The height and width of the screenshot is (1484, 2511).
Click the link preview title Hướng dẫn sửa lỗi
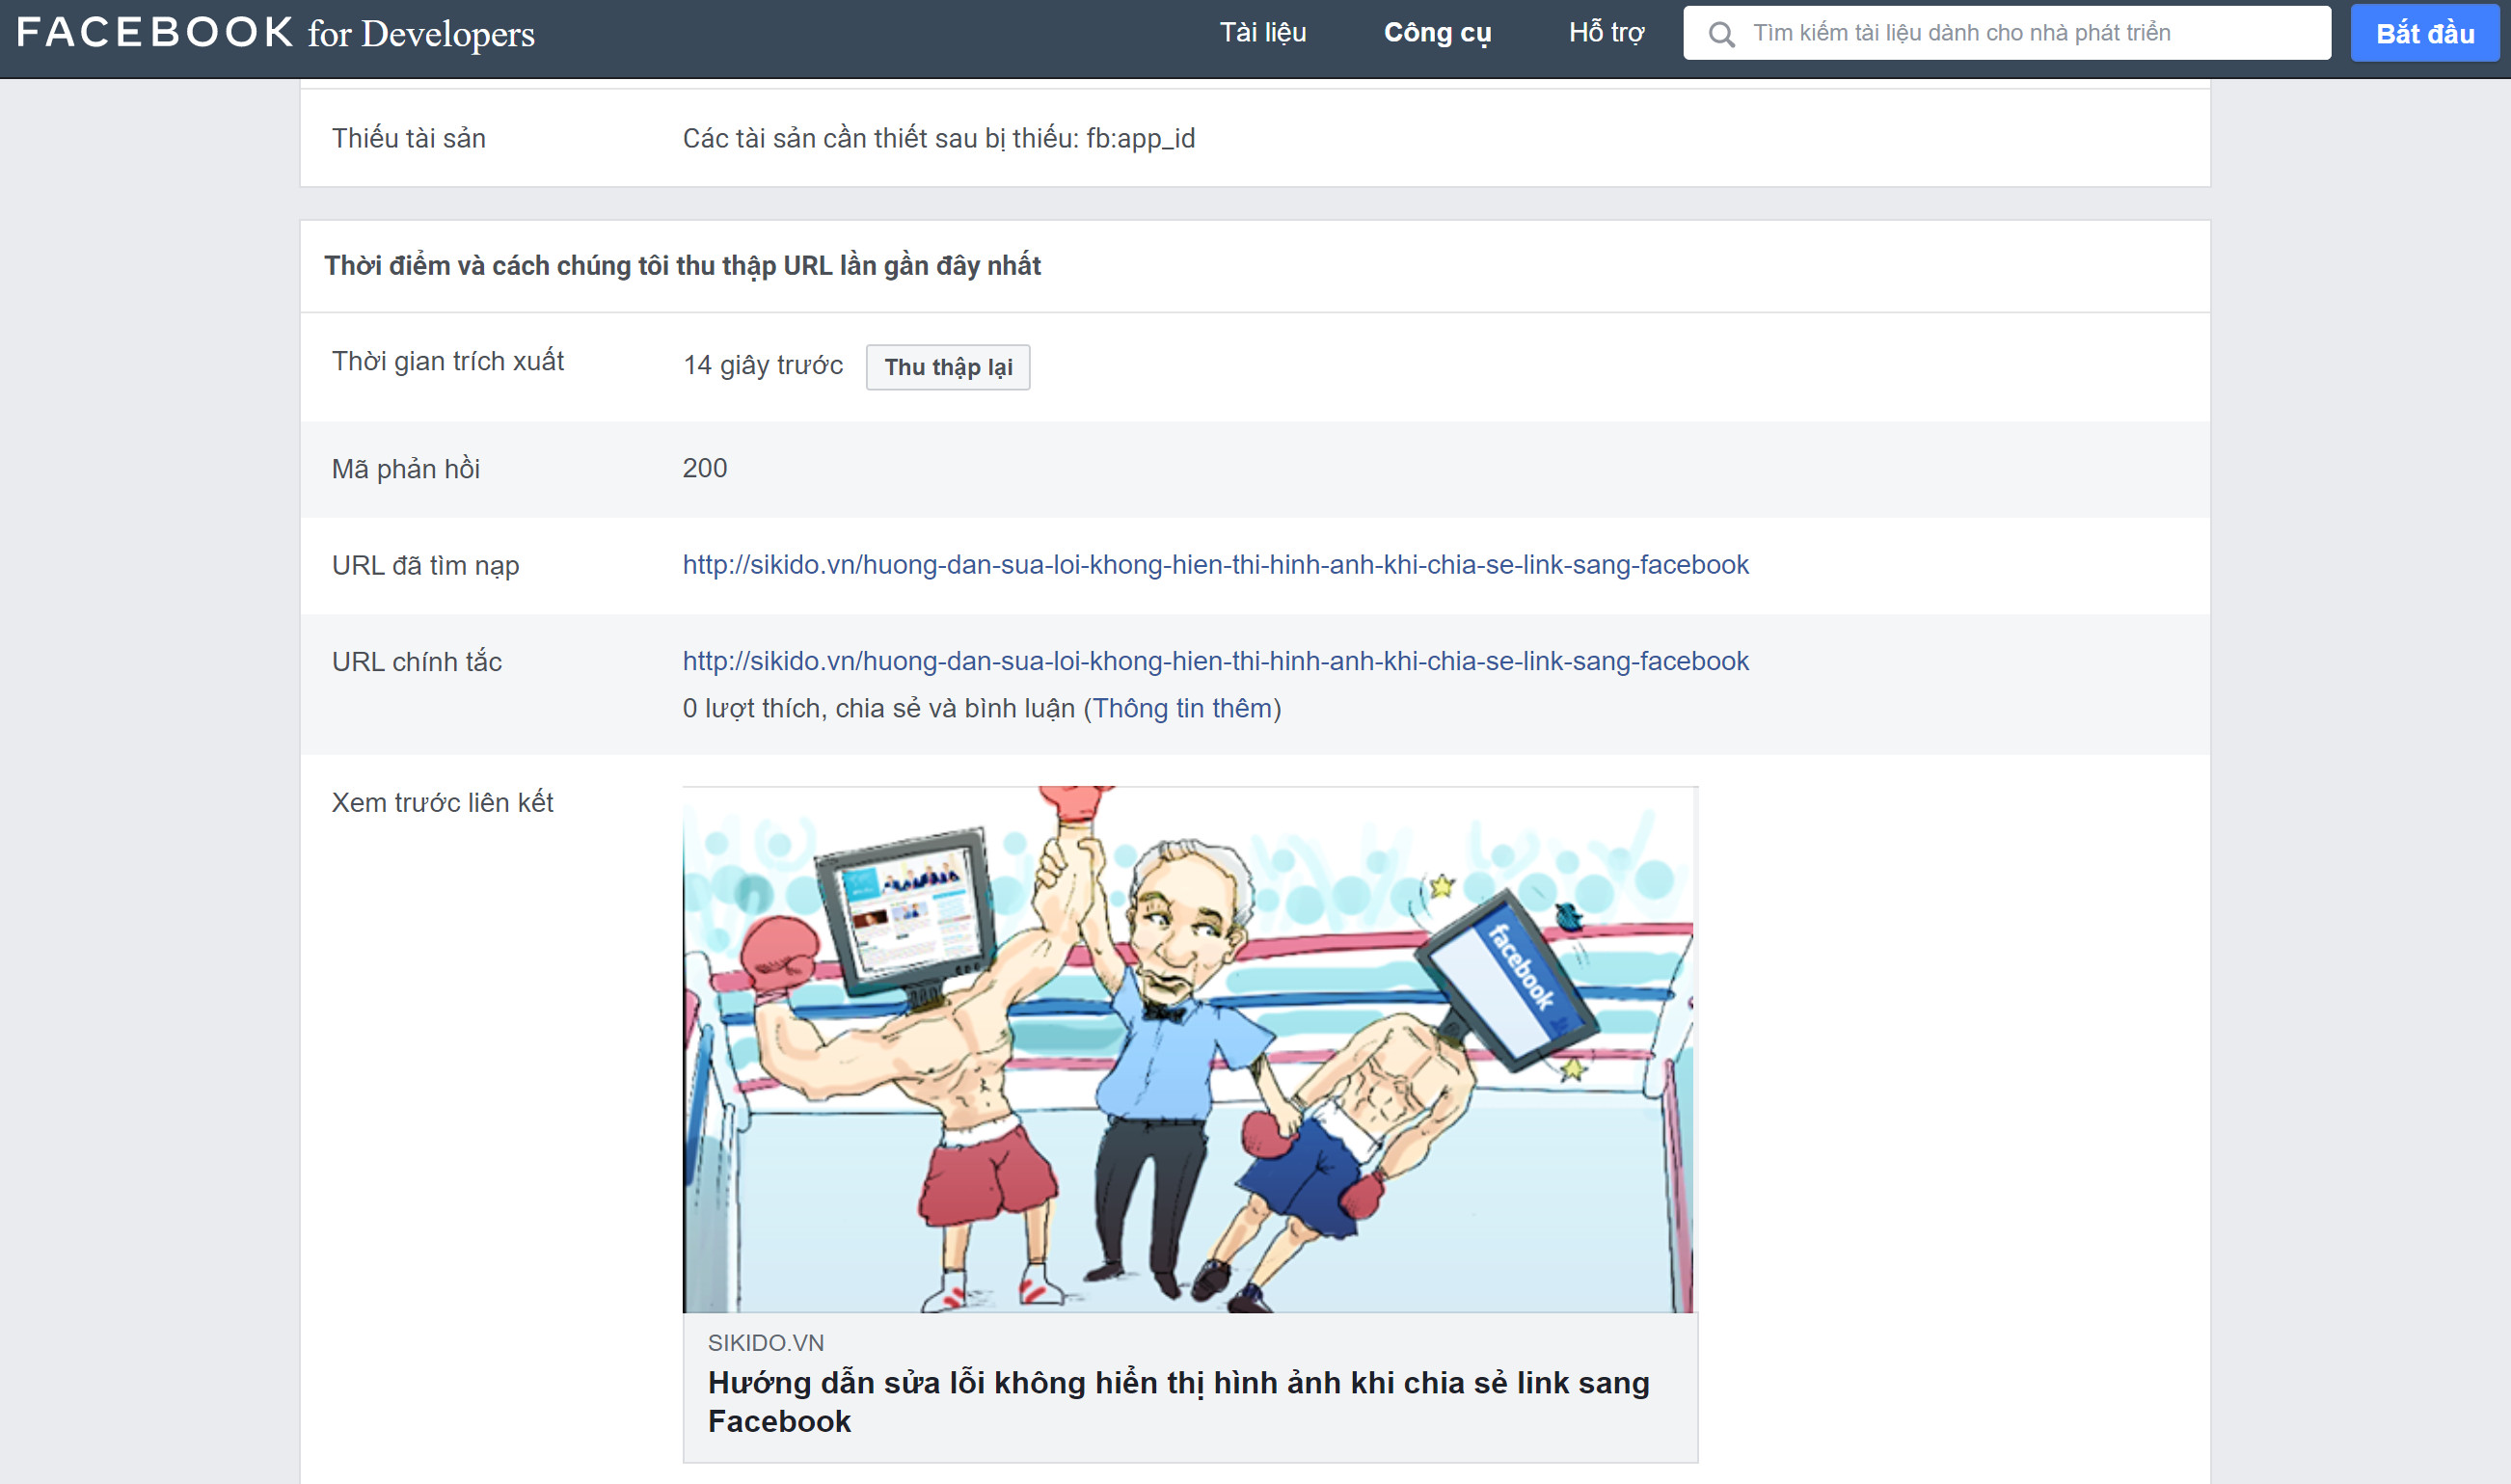coord(1178,1401)
